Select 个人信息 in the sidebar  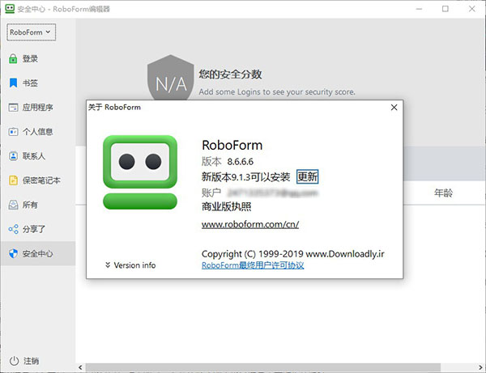(37, 132)
